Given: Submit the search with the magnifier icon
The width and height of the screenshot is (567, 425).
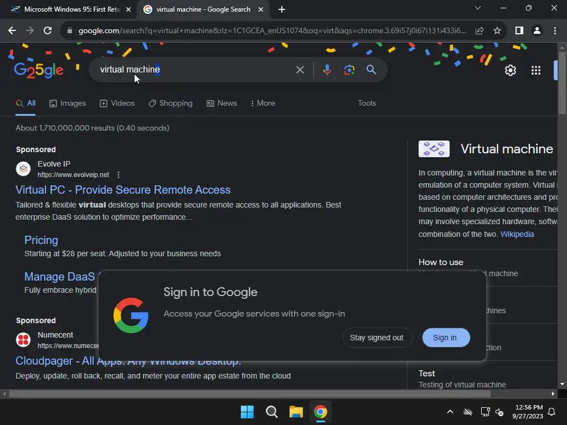Looking at the screenshot, I should (x=372, y=70).
